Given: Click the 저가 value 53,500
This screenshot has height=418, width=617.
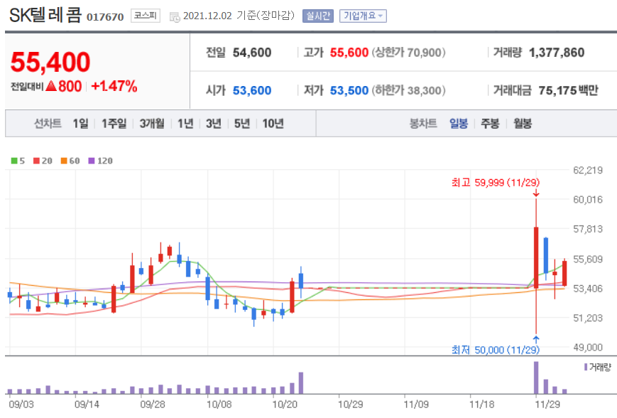Looking at the screenshot, I should [x=349, y=90].
